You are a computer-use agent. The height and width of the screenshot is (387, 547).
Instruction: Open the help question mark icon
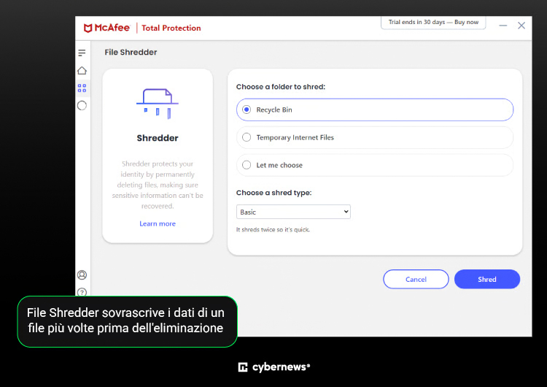[82, 292]
